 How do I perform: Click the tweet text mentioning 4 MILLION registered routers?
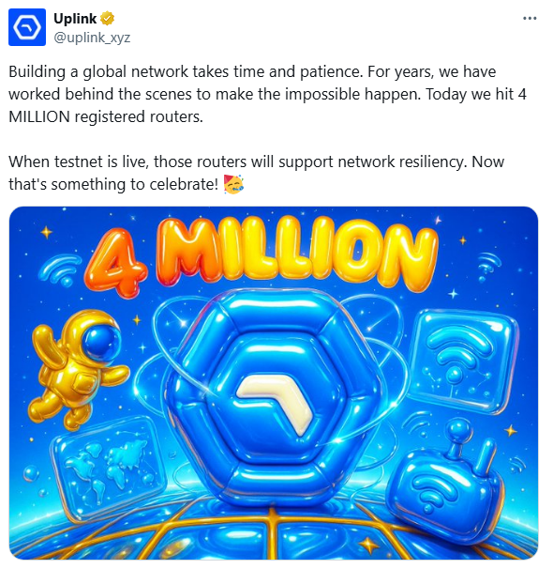pyautogui.click(x=268, y=94)
